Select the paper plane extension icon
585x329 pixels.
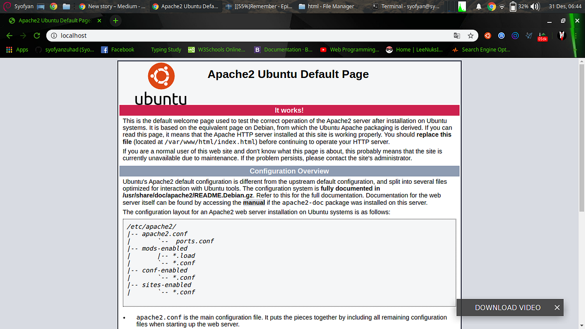coord(528,36)
